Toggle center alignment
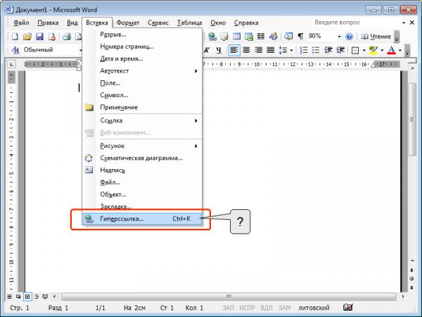This screenshot has width=422, height=317. click(x=246, y=50)
